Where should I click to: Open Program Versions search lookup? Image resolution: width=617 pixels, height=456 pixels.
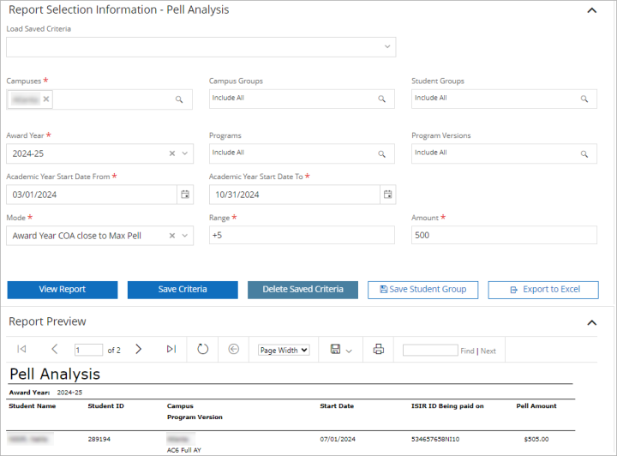tap(584, 153)
